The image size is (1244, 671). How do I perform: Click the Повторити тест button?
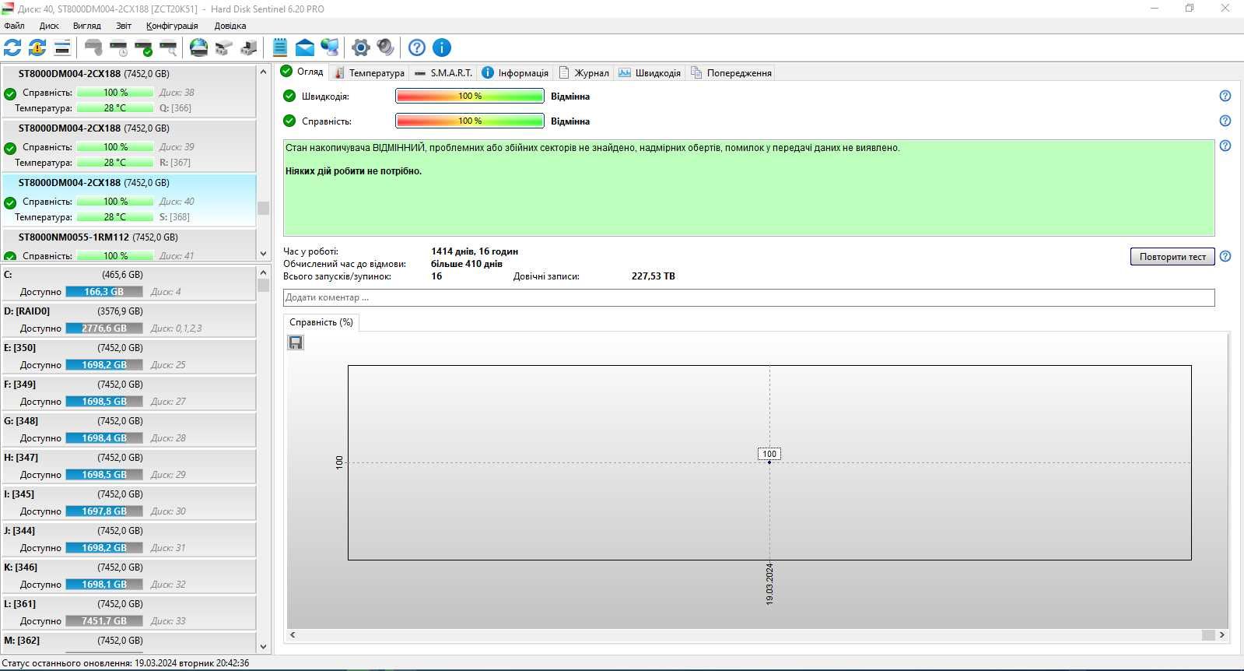tap(1172, 257)
